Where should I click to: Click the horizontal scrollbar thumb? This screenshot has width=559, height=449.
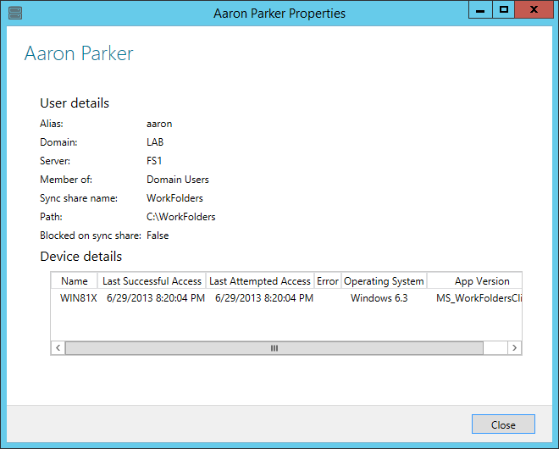(x=274, y=347)
